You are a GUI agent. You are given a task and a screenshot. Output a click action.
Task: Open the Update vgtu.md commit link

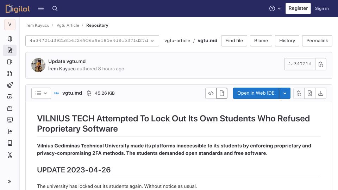click(67, 61)
